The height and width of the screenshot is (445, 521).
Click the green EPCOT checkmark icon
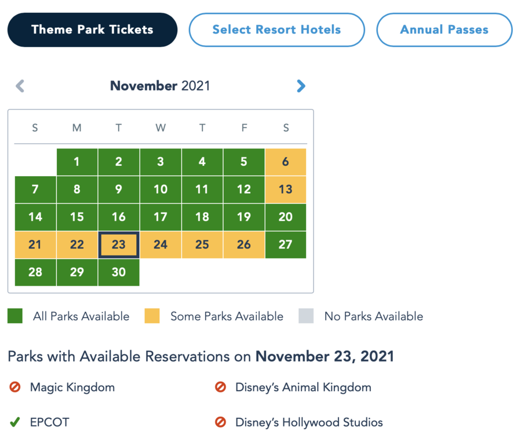click(15, 422)
